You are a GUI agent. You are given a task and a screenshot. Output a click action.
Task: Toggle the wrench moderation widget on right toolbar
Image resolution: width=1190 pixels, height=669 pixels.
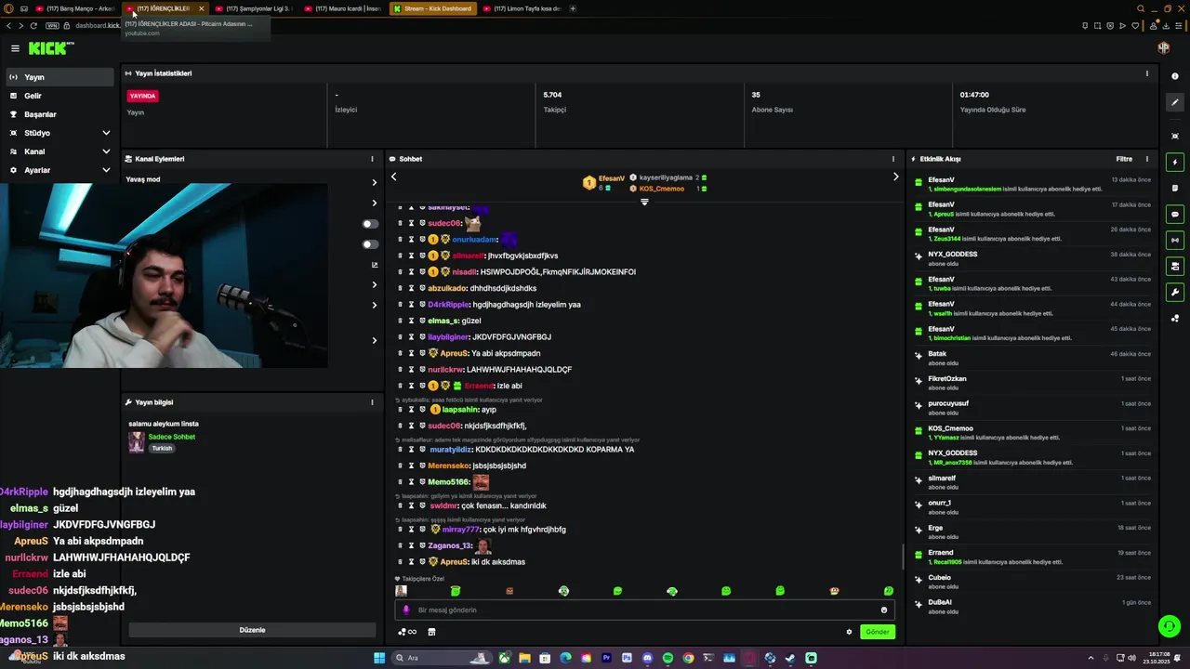[x=1175, y=292]
